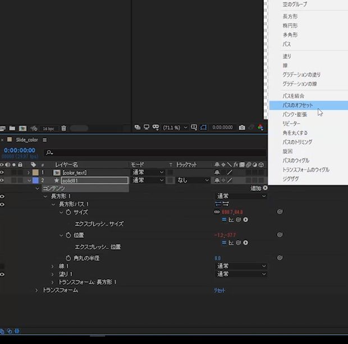The height and width of the screenshot is (344, 348).
Task: Click the solid01 layer name field
Action: pos(95,181)
